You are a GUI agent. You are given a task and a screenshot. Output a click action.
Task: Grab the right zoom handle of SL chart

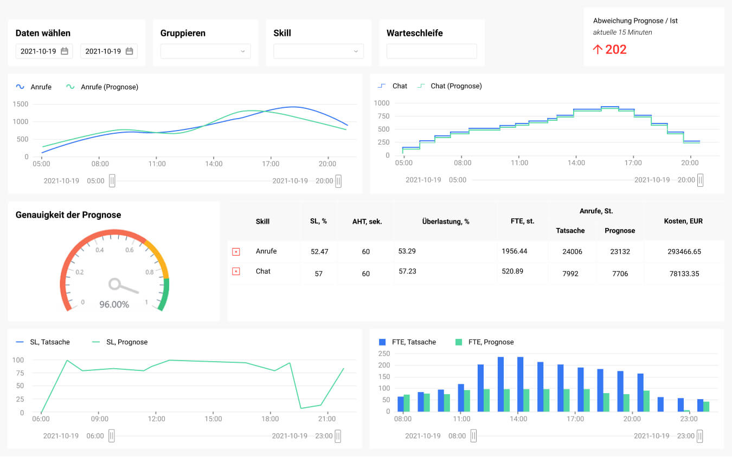tap(338, 436)
